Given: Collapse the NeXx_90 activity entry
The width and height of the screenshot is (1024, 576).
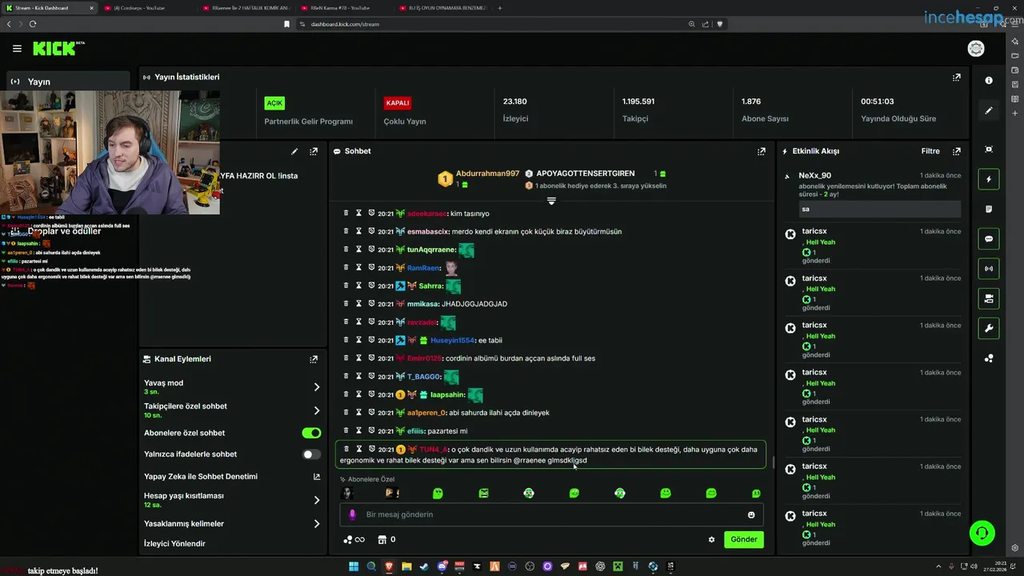Looking at the screenshot, I should [x=787, y=176].
